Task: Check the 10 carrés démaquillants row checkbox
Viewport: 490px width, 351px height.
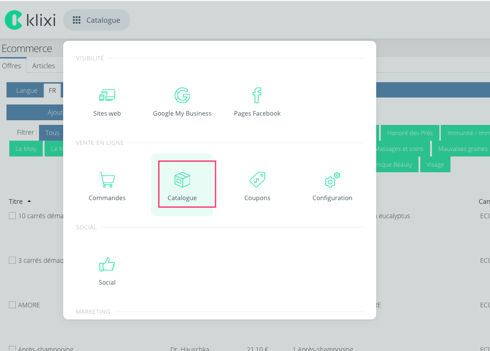Action: (x=13, y=216)
